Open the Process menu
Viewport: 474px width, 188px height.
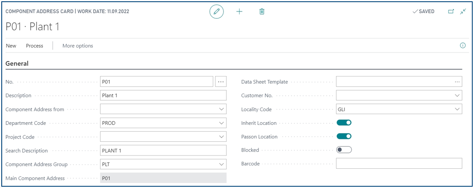[x=34, y=46]
